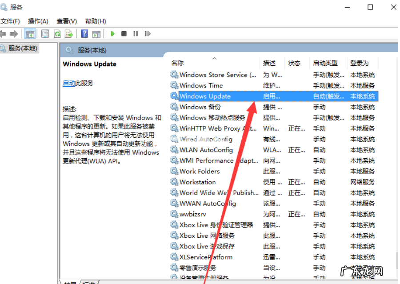
Task: Refresh the services list
Action: tap(58, 33)
